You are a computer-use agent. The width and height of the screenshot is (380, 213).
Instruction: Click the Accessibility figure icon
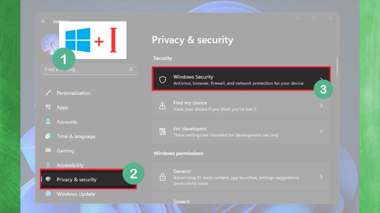tap(48, 165)
